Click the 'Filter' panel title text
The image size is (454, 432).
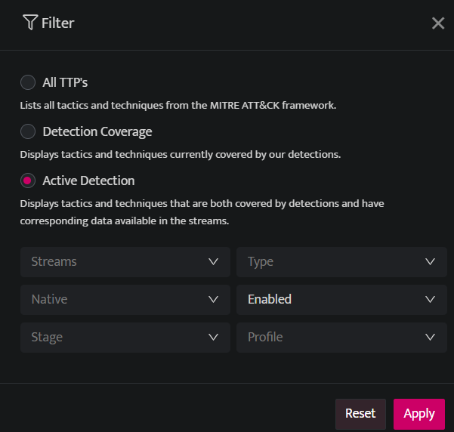(x=58, y=23)
